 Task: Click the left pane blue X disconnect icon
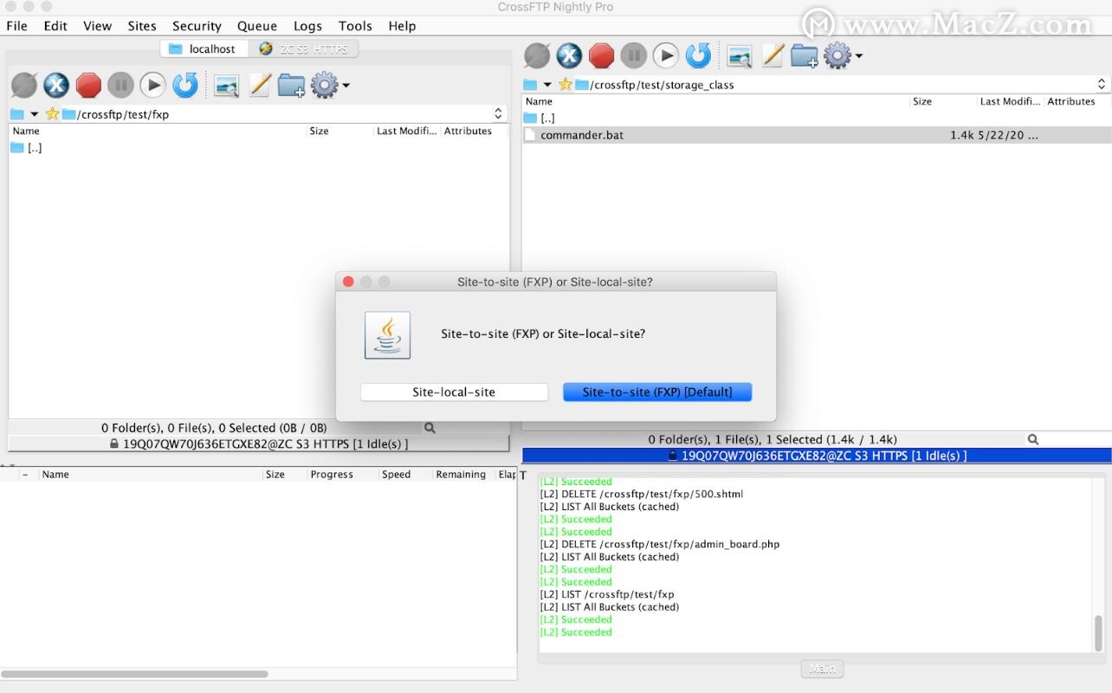56,85
